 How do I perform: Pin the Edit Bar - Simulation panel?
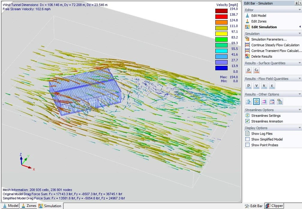point(297,3)
